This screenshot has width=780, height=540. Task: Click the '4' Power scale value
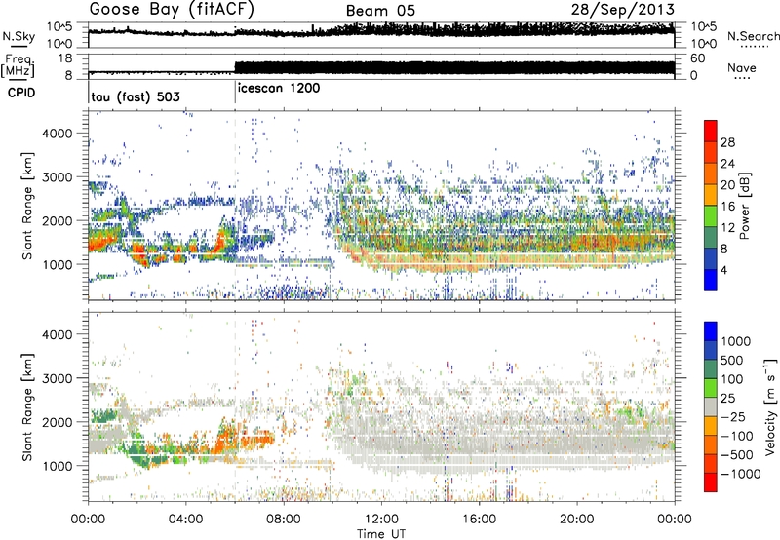[723, 270]
